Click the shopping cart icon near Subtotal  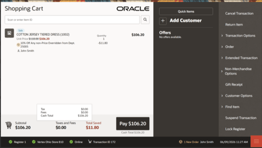click(x=9, y=125)
